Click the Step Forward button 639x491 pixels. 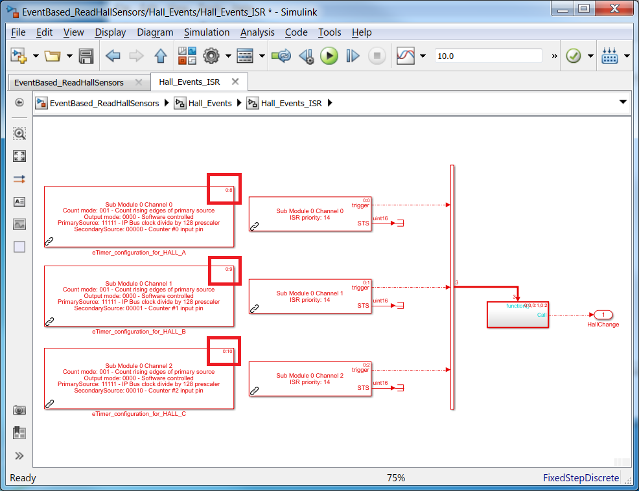(353, 56)
